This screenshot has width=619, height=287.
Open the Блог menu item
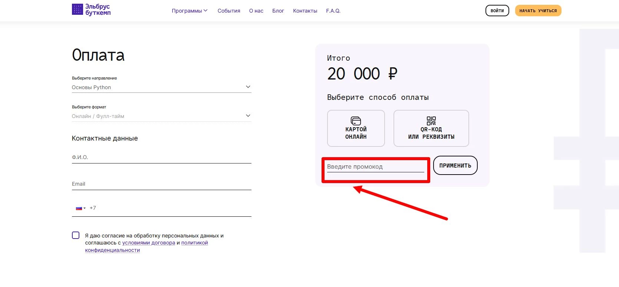point(278,11)
